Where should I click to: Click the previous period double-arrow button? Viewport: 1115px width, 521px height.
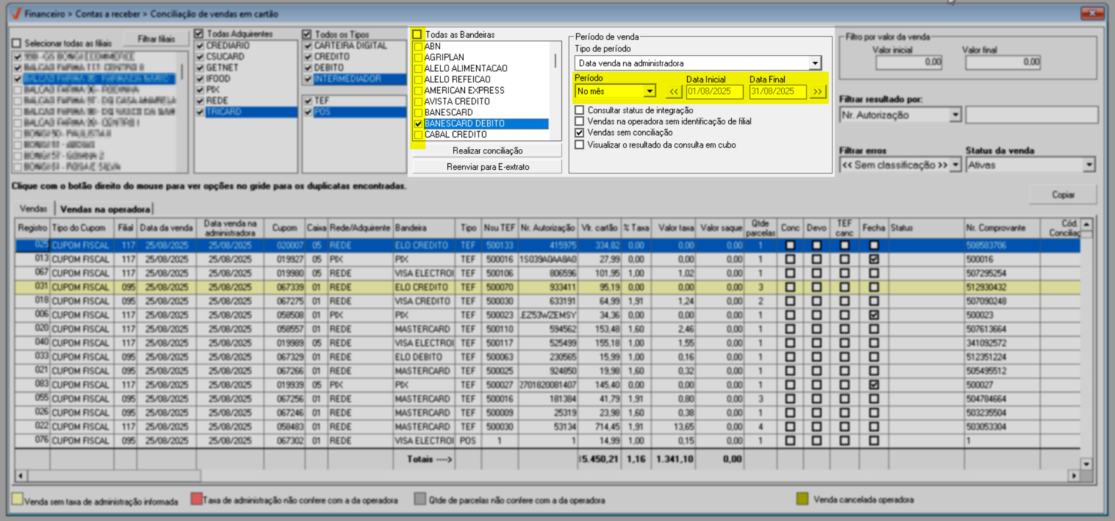[x=674, y=92]
